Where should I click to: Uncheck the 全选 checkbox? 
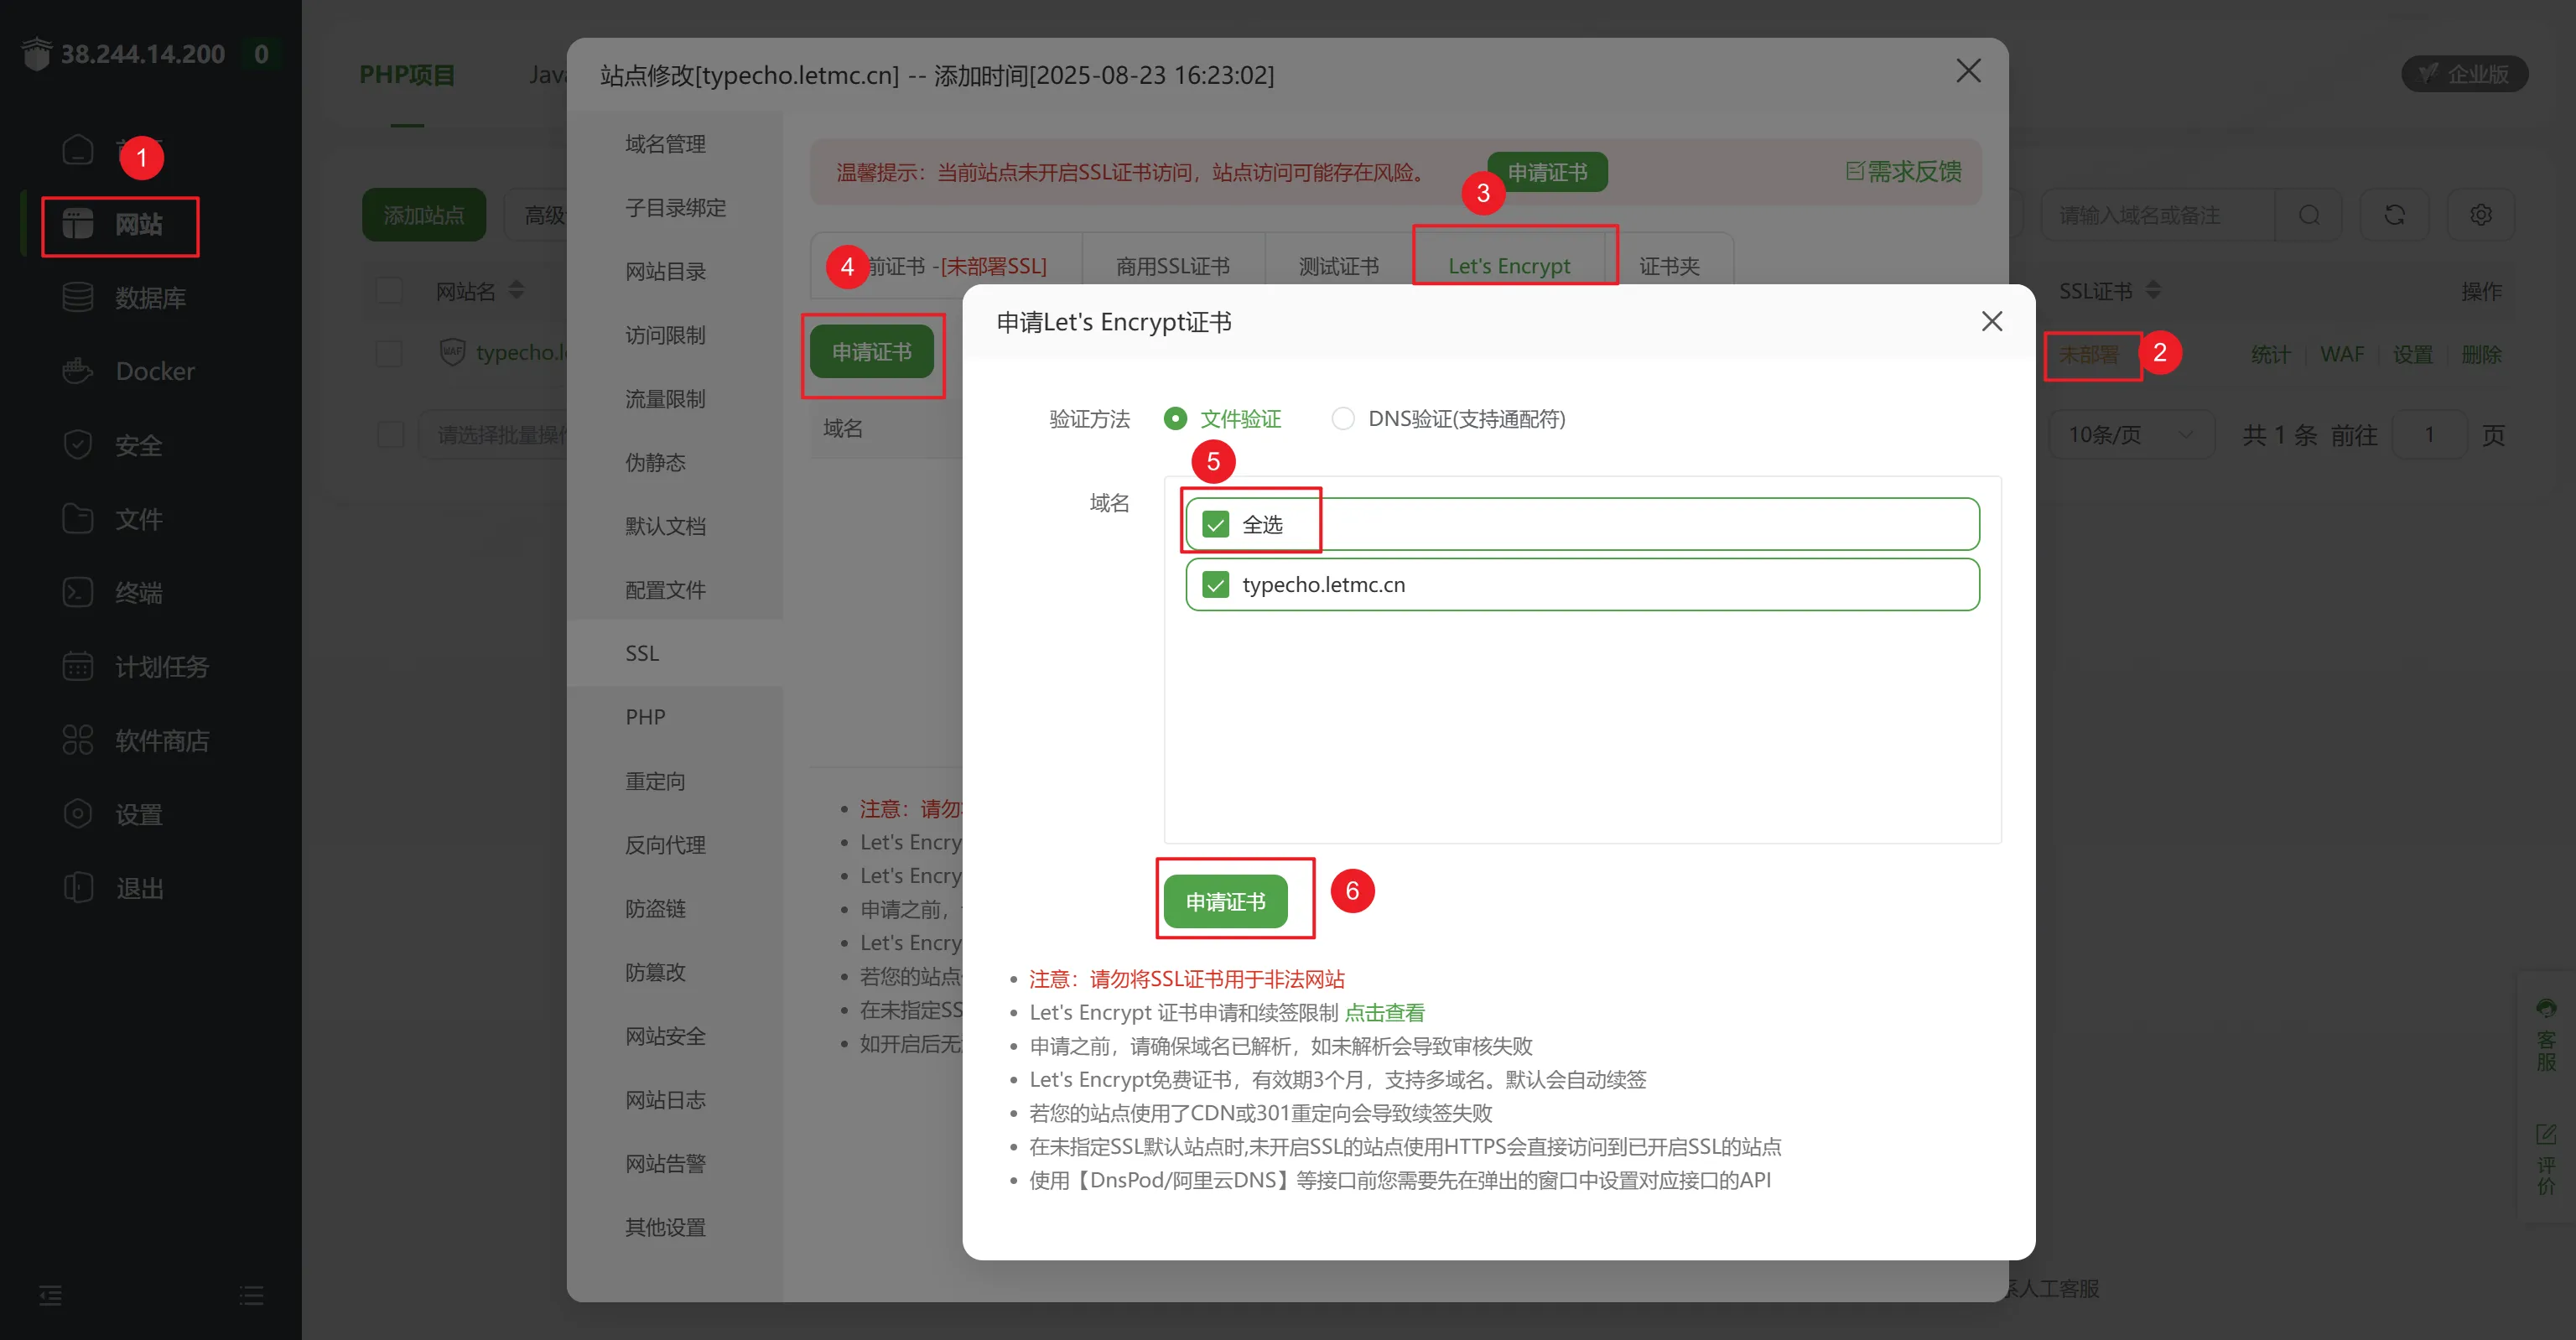[1215, 524]
